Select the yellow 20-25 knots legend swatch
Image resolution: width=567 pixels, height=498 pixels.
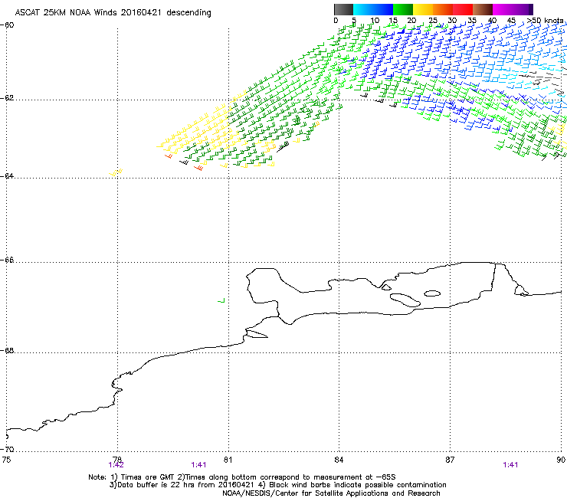pyautogui.click(x=423, y=9)
